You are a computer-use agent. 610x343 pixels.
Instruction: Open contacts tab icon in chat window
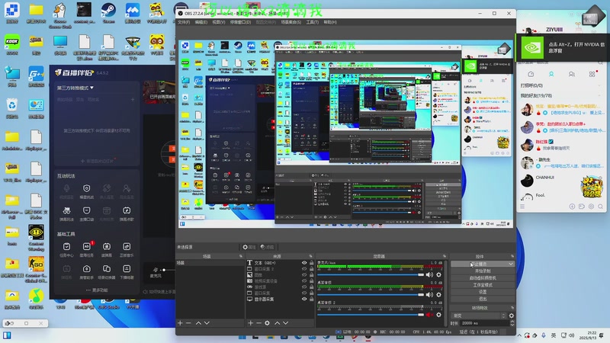tap(551, 74)
